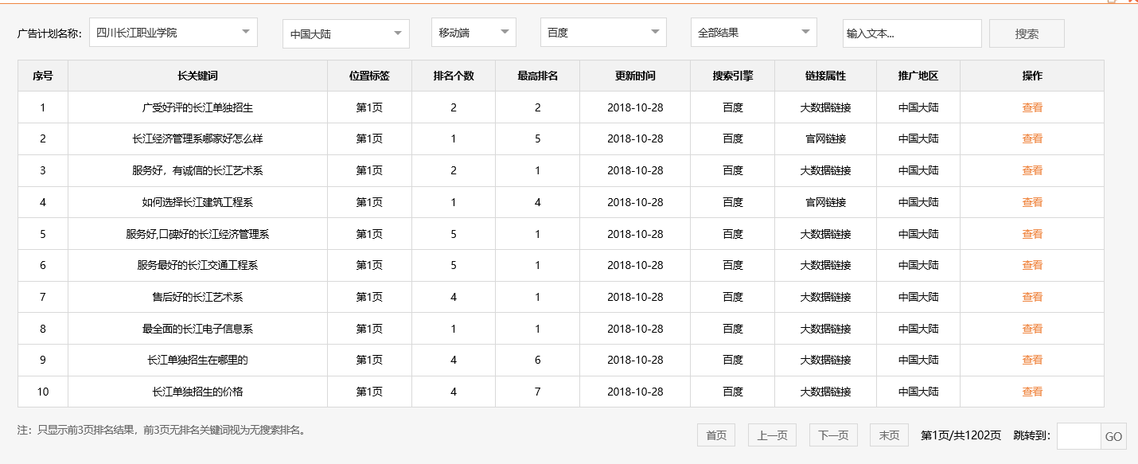Select the 长关键词 column header
Screen dimensions: 1138x464
[x=199, y=75]
